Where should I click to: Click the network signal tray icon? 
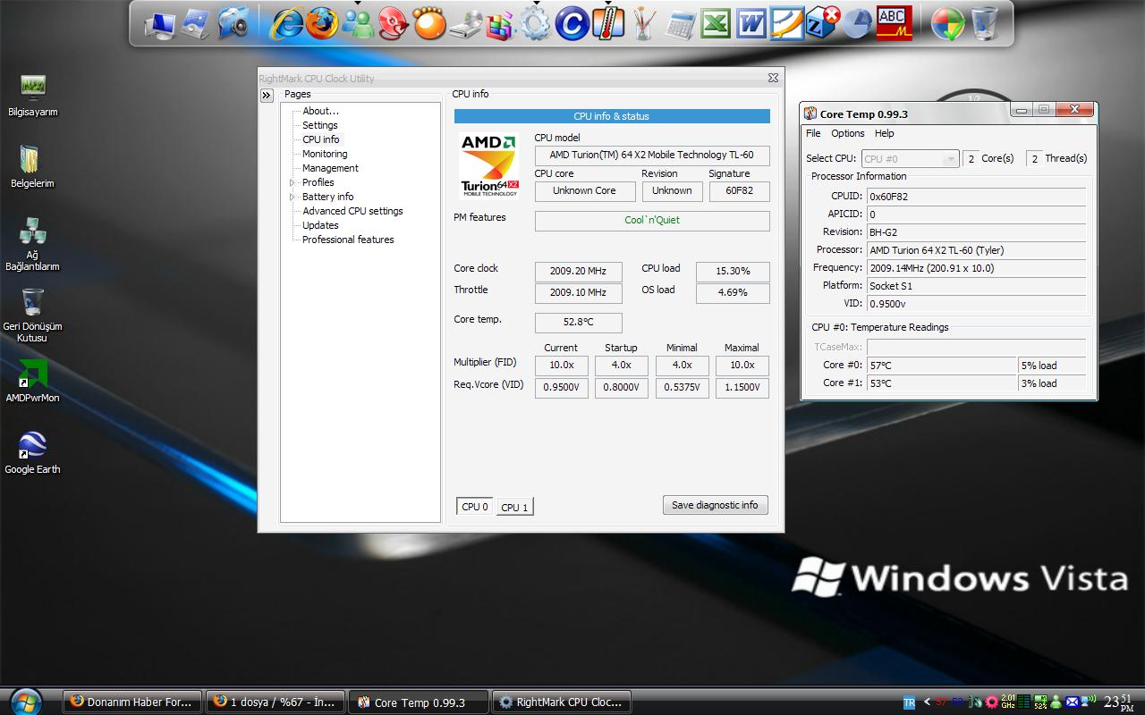coord(1089,702)
